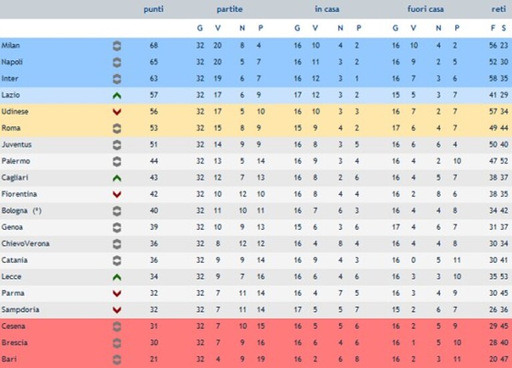Click the gray unchanged-position icon beside Juventus
This screenshot has height=368, width=512.
pos(117,145)
